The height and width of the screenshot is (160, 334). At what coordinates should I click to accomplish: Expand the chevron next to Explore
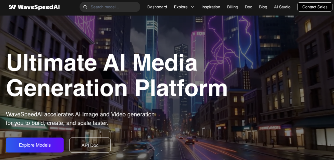192,7
